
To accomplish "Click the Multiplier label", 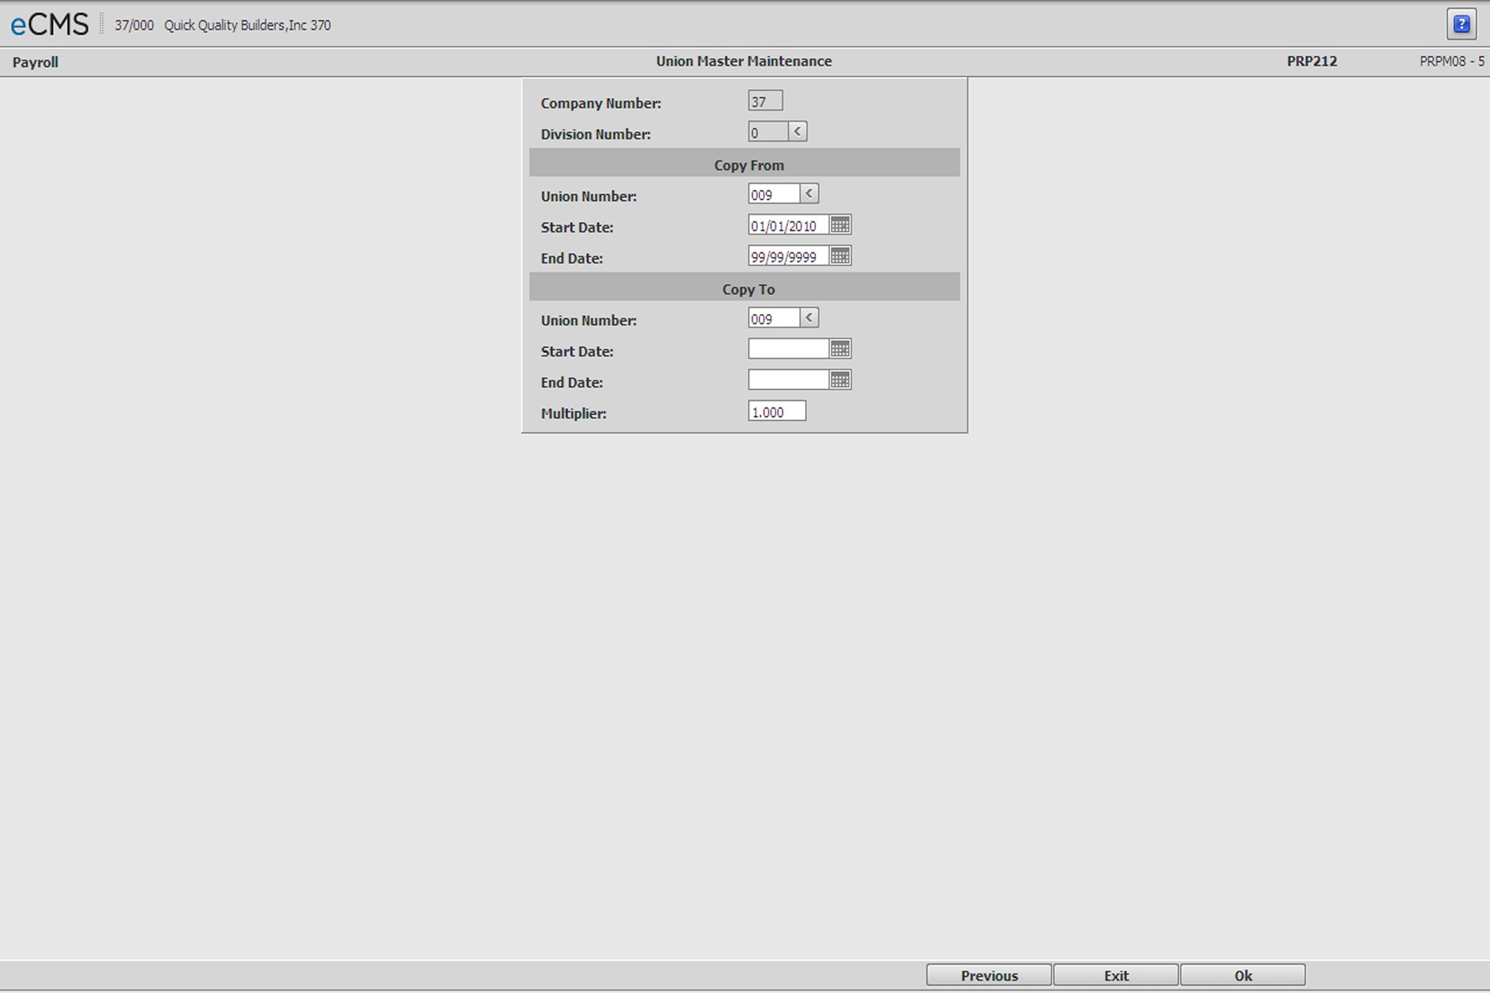I will [x=573, y=413].
